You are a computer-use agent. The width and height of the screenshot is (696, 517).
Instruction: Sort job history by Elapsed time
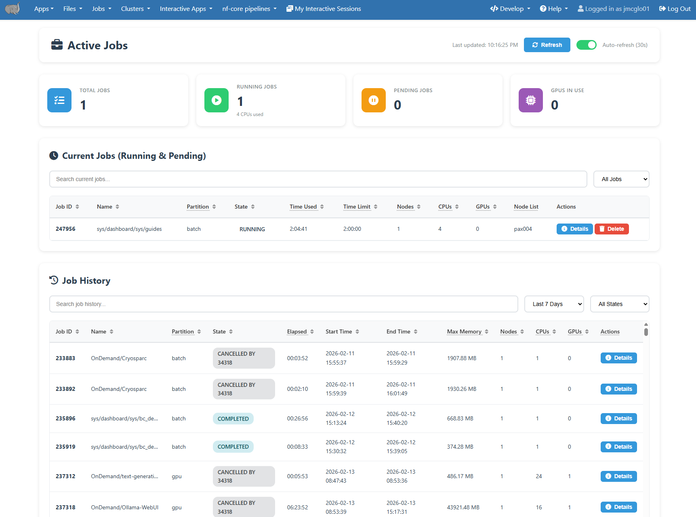coord(300,331)
